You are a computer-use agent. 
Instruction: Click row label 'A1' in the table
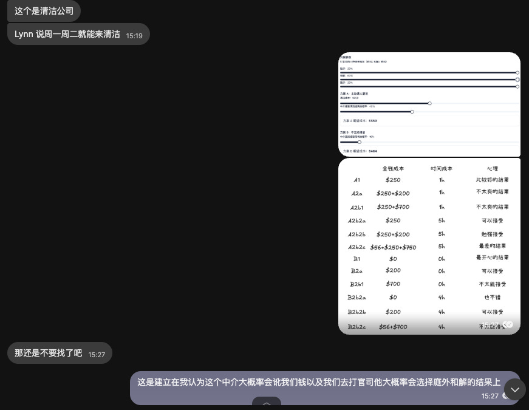point(357,180)
